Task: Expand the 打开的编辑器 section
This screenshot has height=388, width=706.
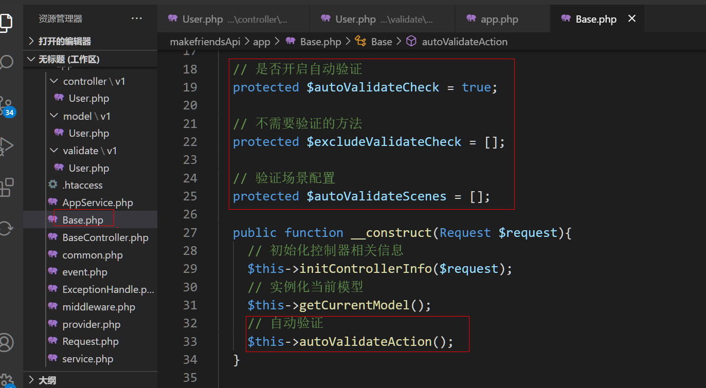Action: tap(64, 41)
